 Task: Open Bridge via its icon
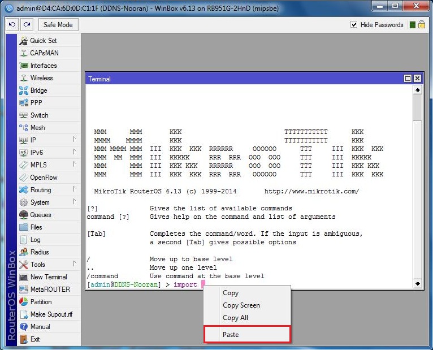point(24,90)
